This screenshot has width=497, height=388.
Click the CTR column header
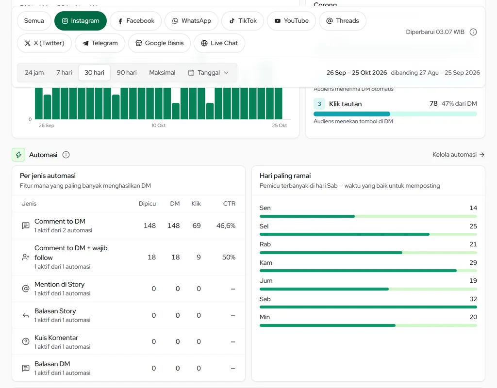(229, 204)
